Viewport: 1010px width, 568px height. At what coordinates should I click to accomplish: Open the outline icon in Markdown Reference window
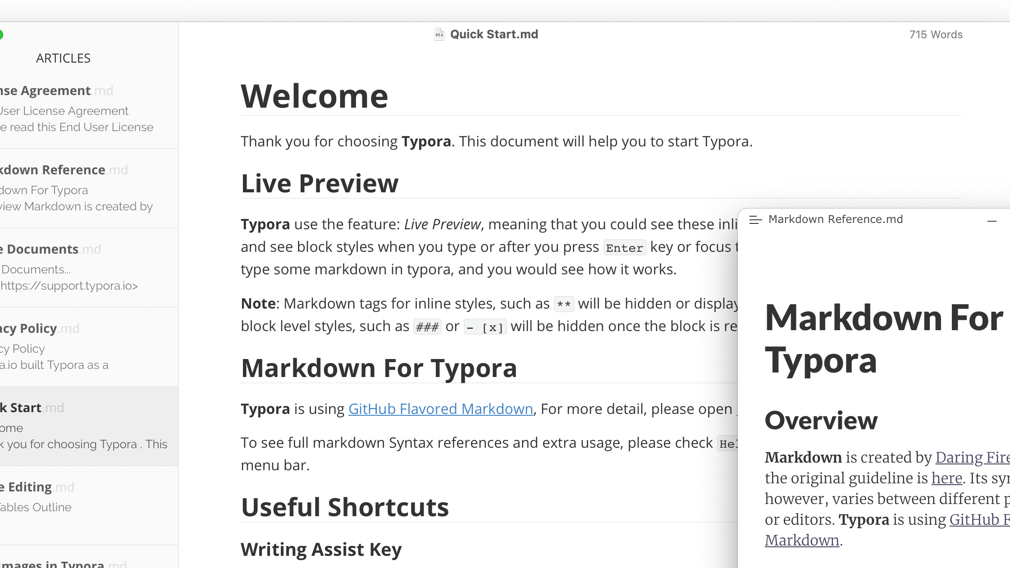pos(755,220)
